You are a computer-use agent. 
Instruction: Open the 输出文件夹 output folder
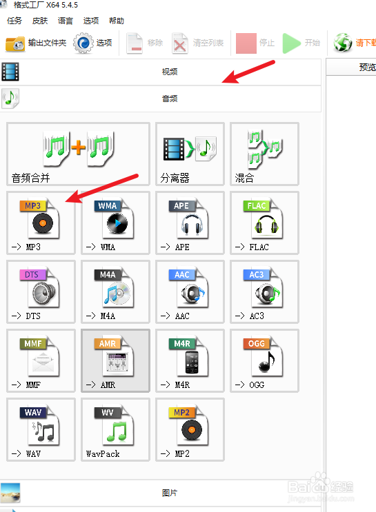36,43
